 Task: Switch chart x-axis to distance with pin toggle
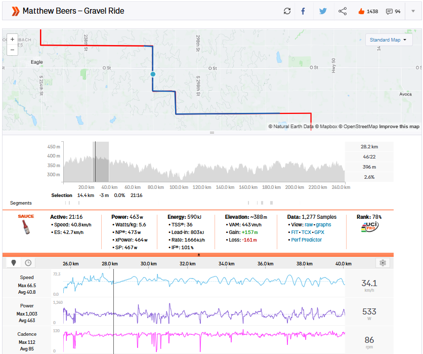(14, 263)
